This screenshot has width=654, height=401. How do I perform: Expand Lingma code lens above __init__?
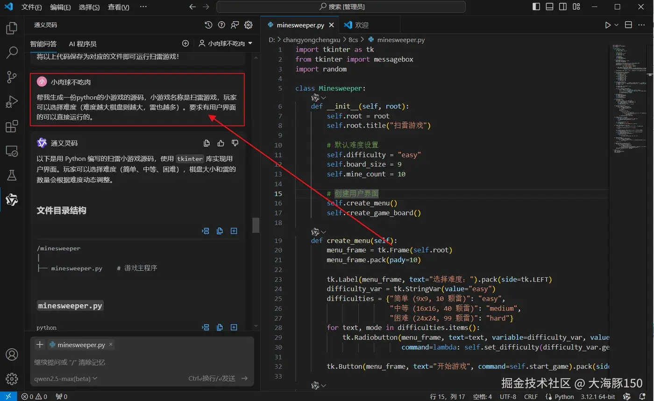319,98
